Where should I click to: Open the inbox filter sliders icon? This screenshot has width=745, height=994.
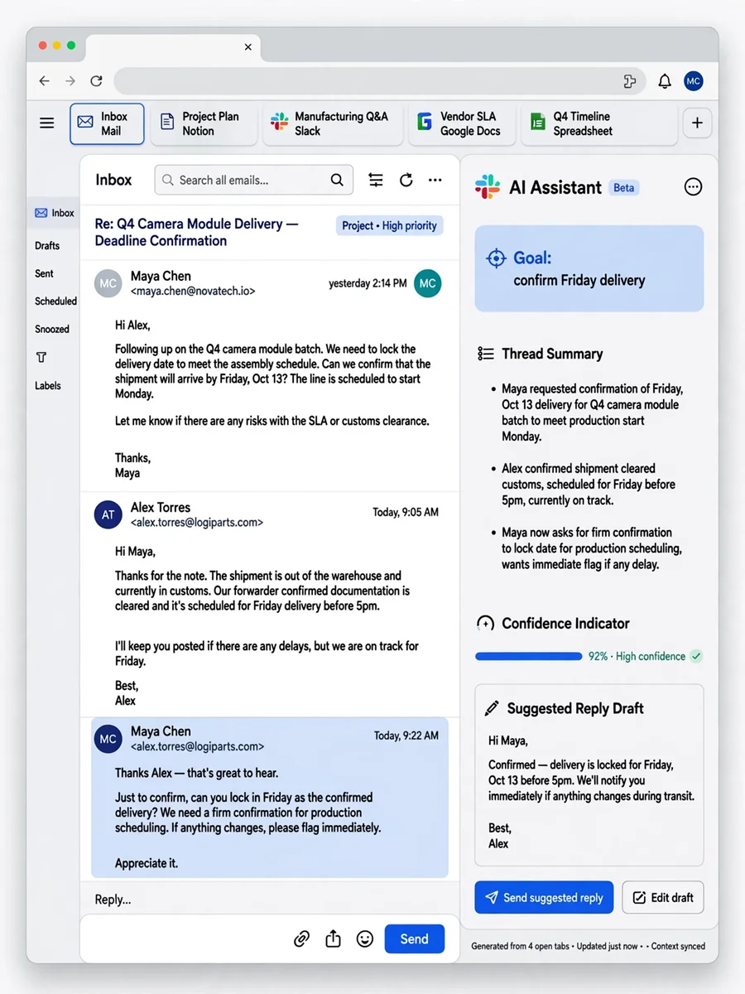click(376, 180)
